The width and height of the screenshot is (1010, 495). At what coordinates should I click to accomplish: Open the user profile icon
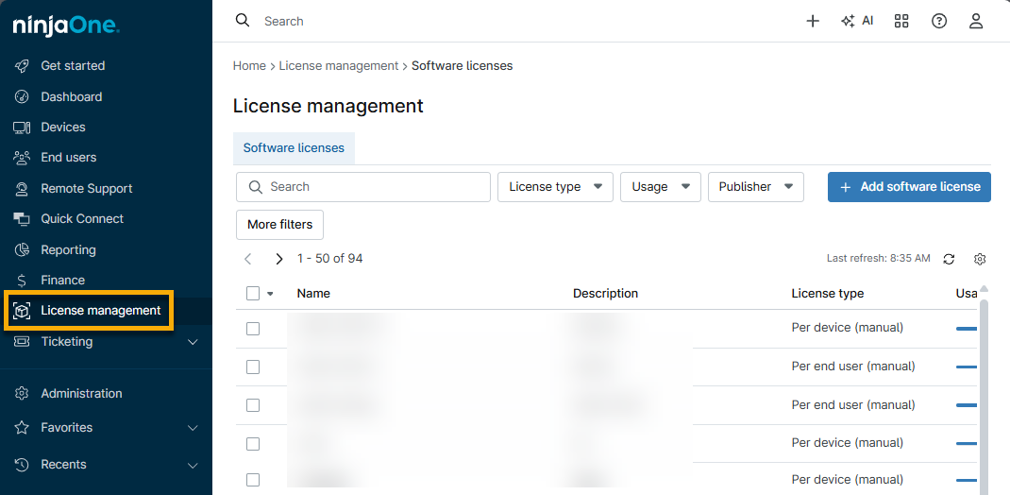976,21
